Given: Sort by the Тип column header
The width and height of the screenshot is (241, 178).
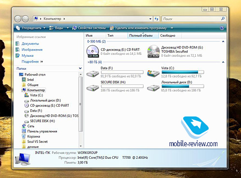Looking at the screenshot, I should click(x=117, y=36).
